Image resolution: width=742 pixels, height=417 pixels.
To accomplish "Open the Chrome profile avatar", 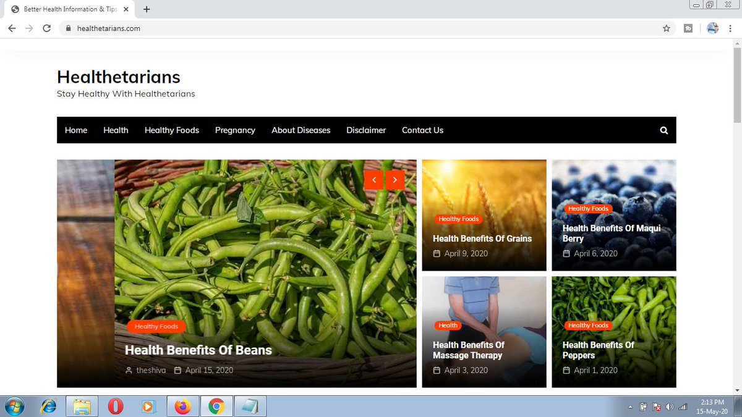I will coord(712,28).
